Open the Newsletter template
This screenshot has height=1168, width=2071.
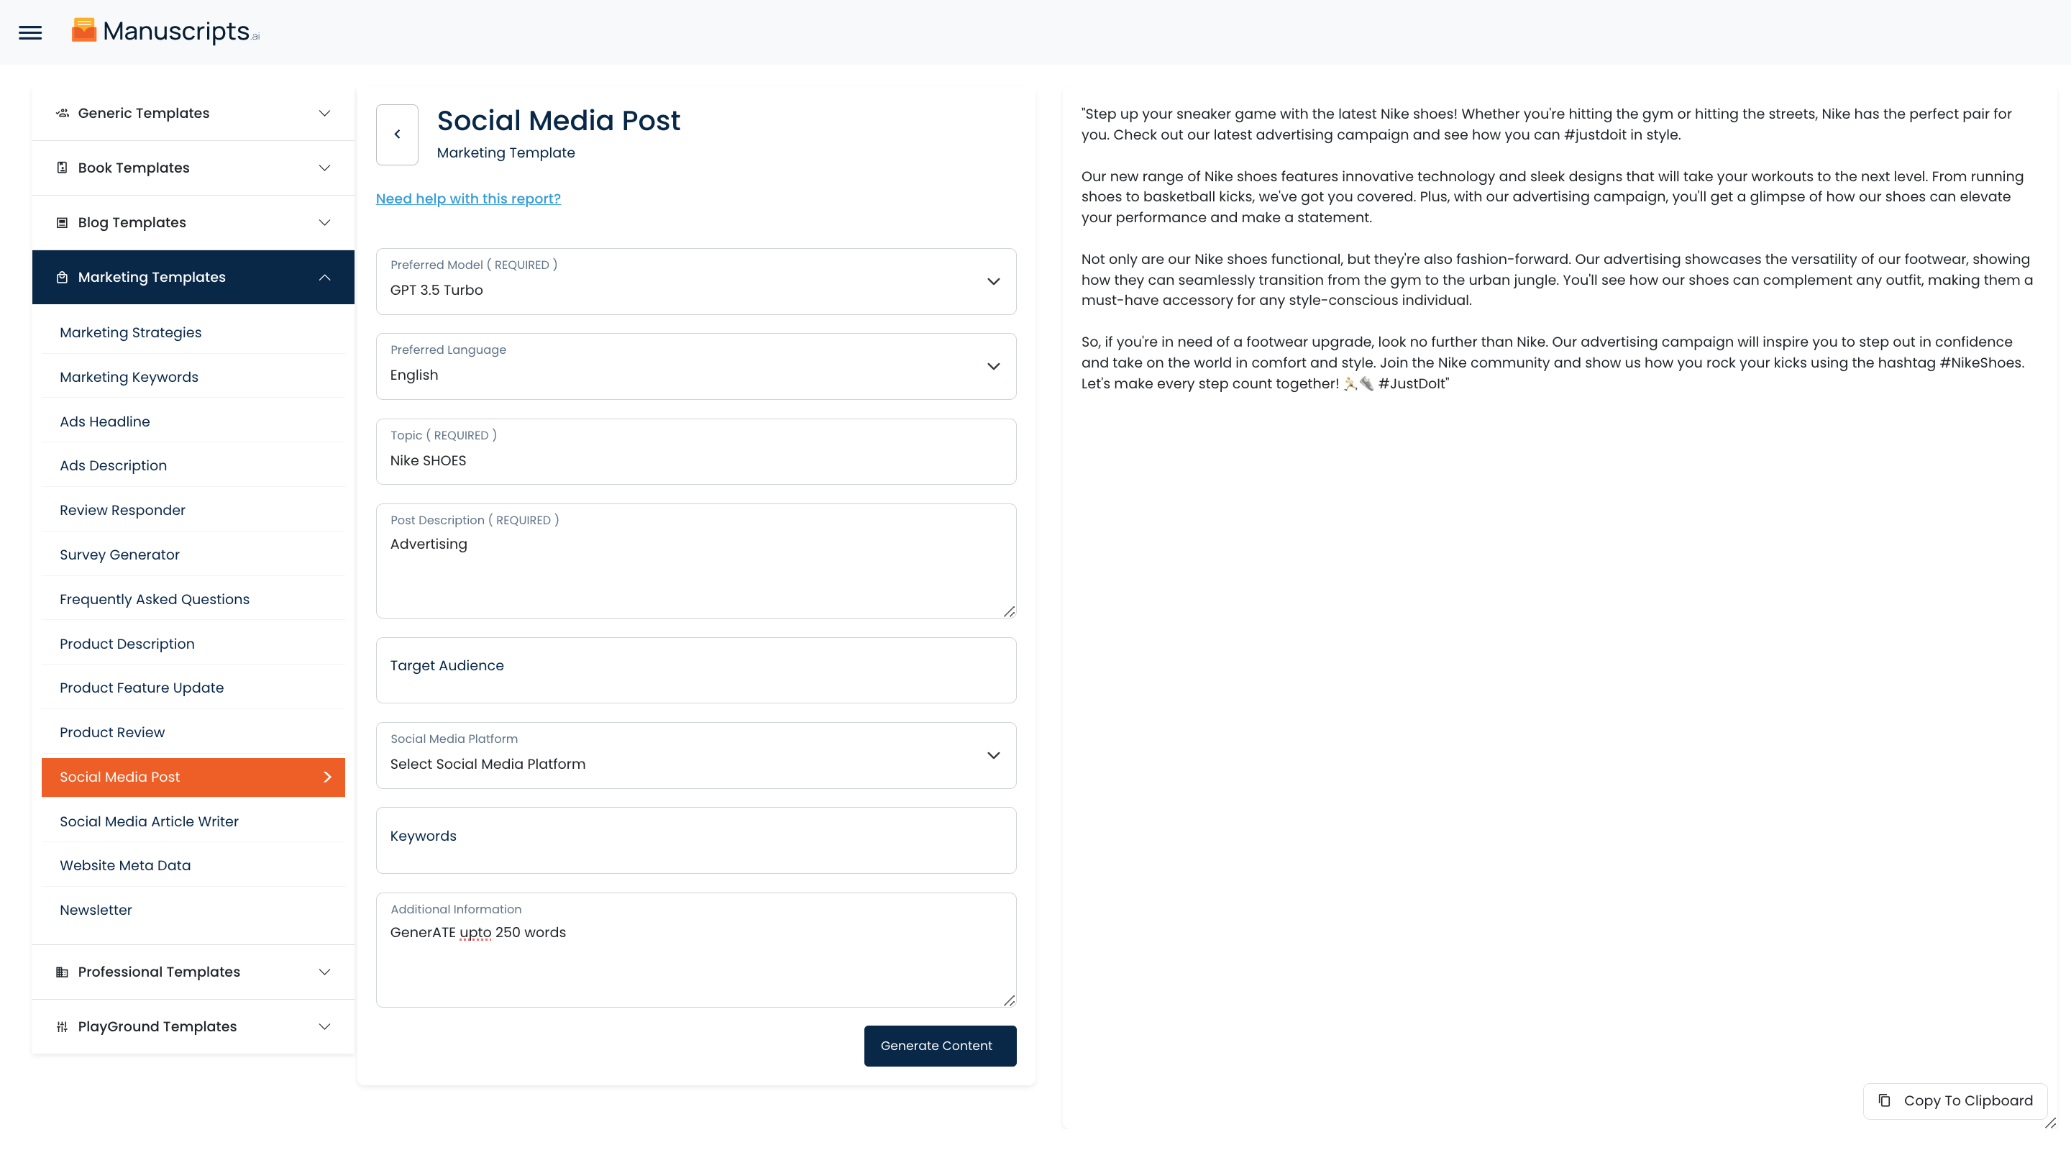[x=96, y=910]
